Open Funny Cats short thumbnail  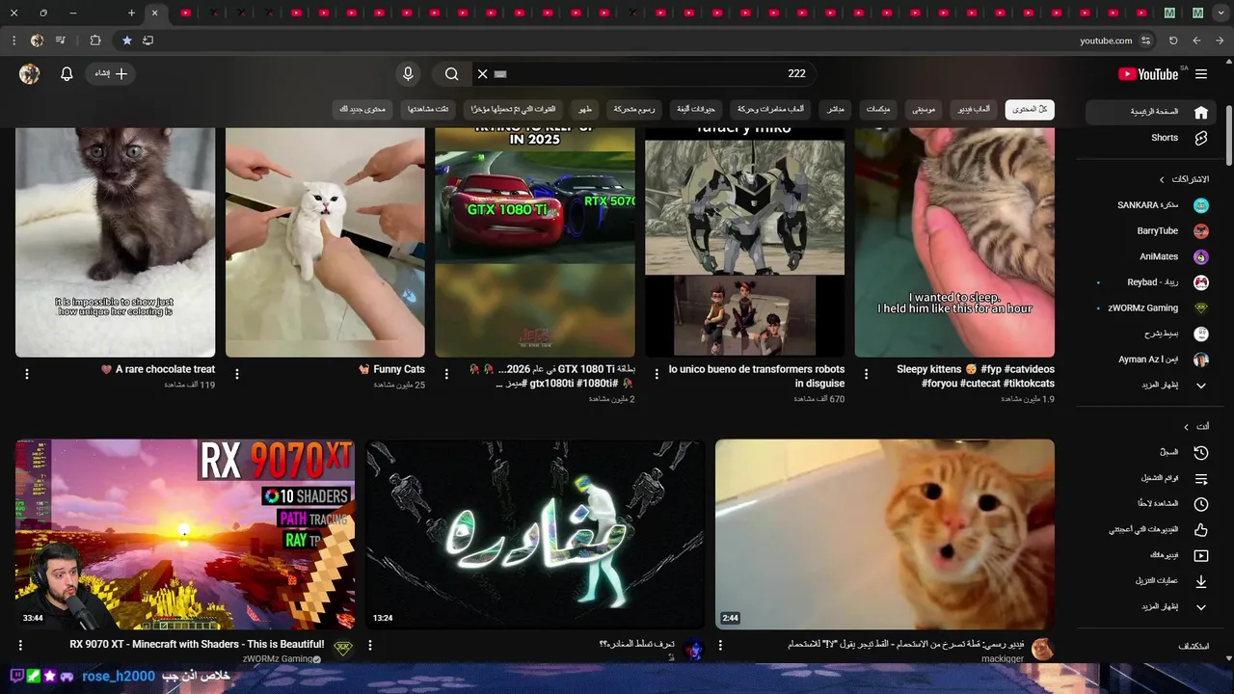pyautogui.click(x=325, y=242)
